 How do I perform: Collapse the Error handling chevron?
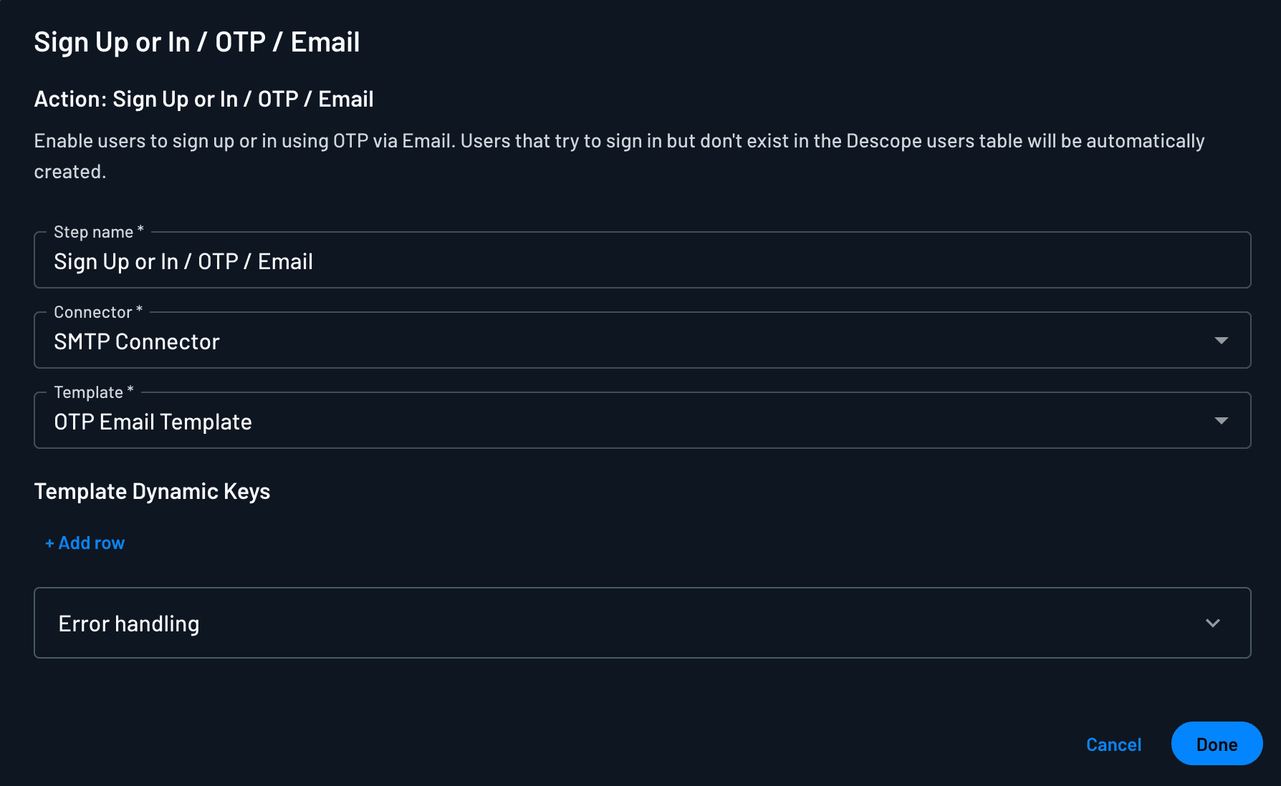pyautogui.click(x=1213, y=623)
